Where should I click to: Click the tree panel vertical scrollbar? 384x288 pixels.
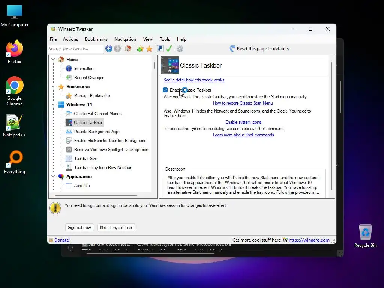coord(154,65)
